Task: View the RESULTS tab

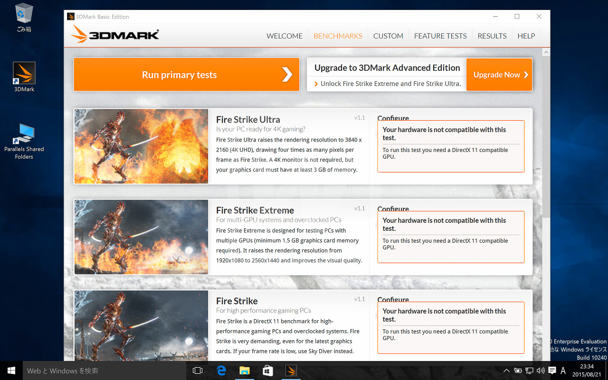Action: [x=492, y=36]
